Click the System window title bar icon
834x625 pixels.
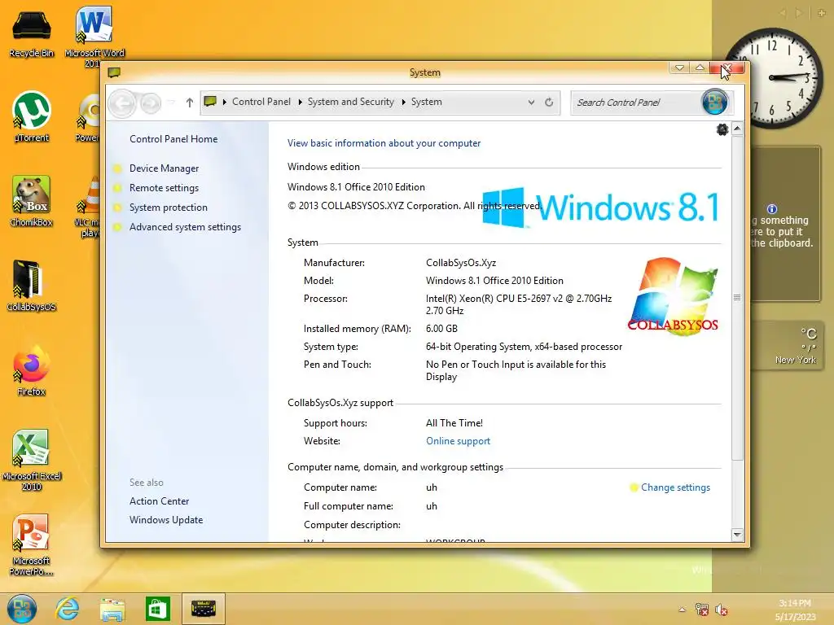114,72
